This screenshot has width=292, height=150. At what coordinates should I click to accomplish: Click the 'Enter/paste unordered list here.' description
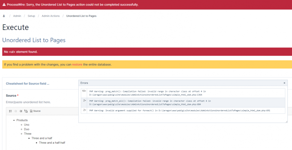pyautogui.click(x=28, y=102)
